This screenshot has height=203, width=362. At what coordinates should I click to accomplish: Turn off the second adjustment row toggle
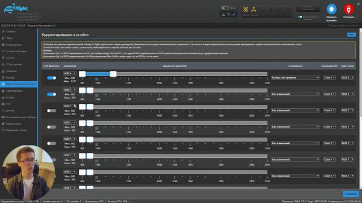51,94
